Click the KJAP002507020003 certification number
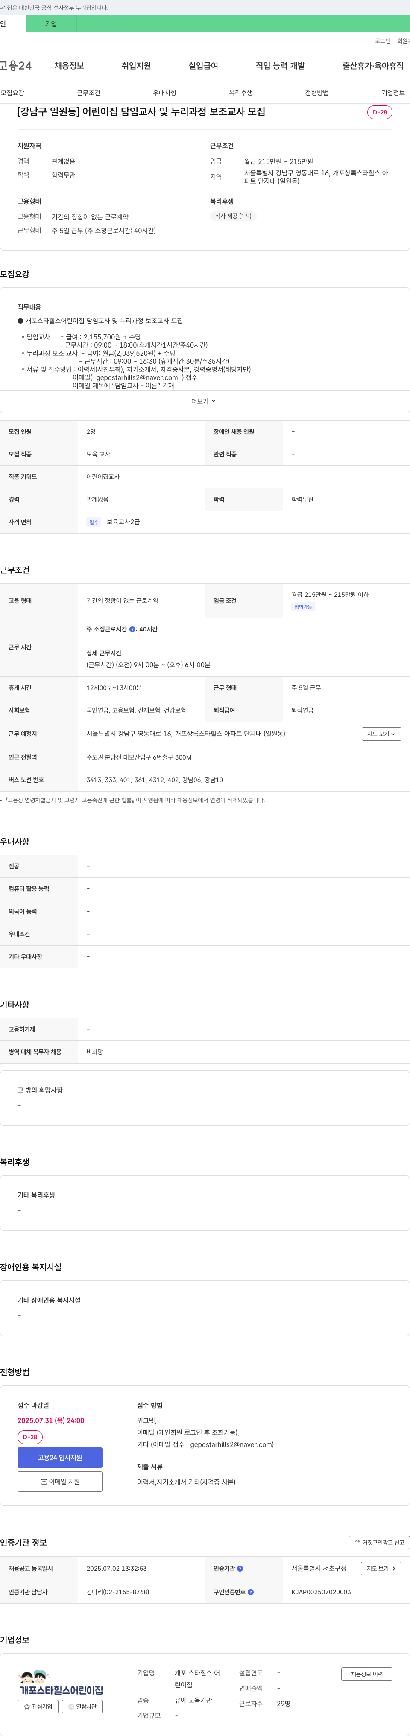The image size is (410, 1736). 321,1593
